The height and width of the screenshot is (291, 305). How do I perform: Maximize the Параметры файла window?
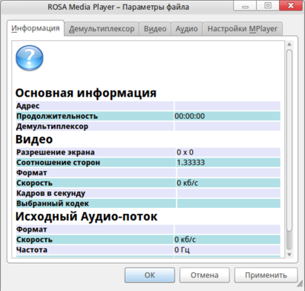[x=268, y=5]
